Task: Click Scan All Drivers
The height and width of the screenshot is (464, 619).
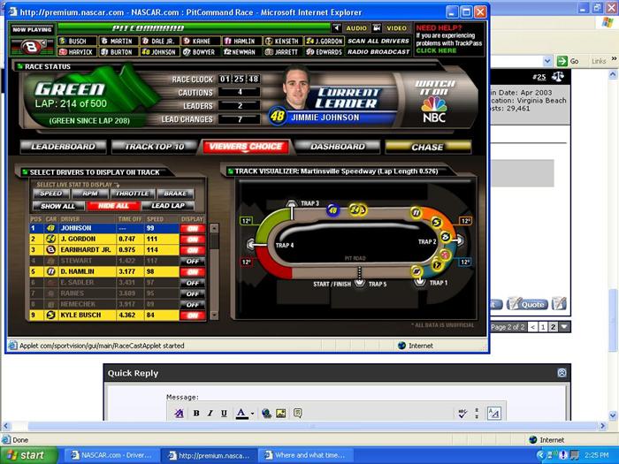Action: (378, 41)
